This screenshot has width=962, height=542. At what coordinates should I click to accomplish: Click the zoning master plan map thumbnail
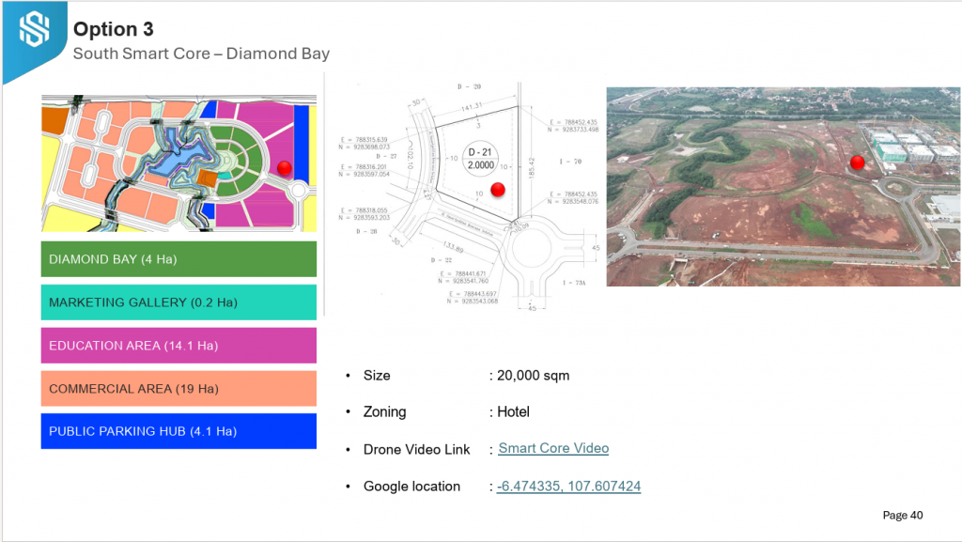tap(178, 163)
